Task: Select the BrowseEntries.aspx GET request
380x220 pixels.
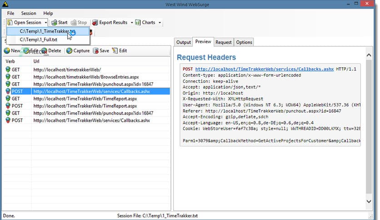Action: [87, 77]
